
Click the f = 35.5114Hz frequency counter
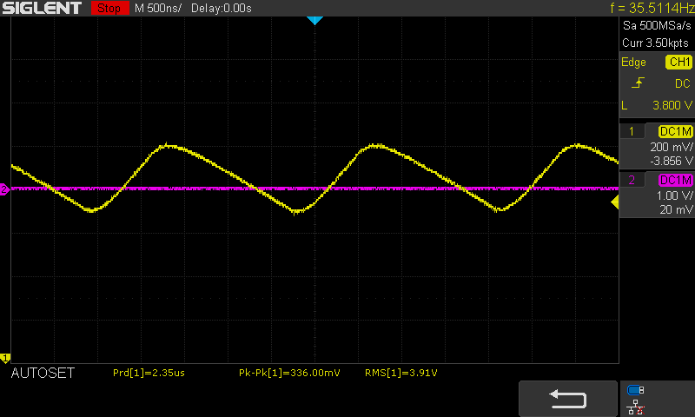tap(652, 8)
